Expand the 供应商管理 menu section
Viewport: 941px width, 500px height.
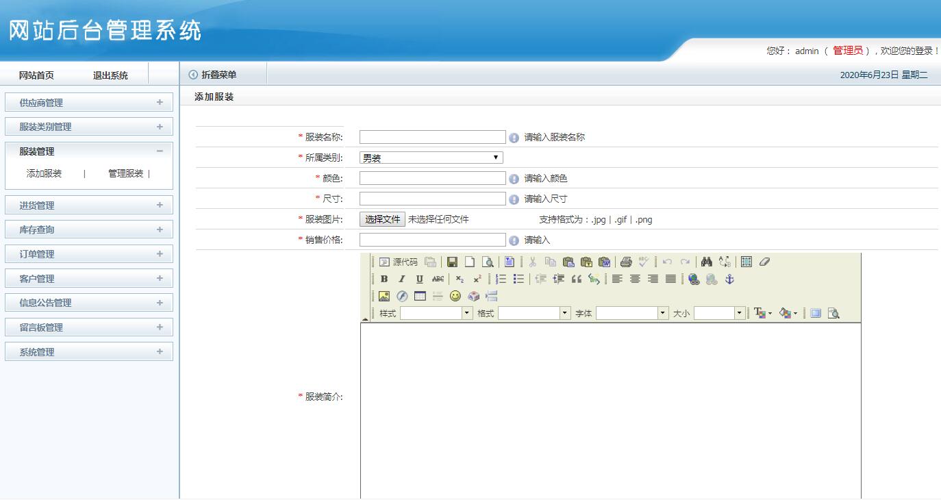[x=89, y=103]
